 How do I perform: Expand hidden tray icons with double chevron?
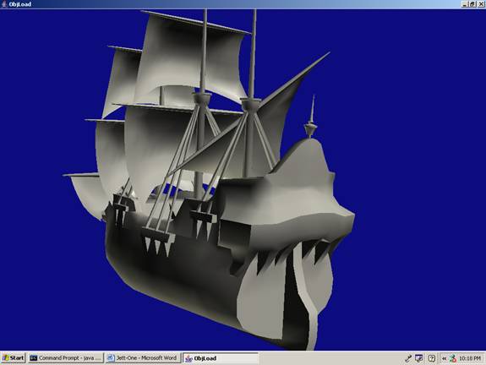click(x=444, y=358)
